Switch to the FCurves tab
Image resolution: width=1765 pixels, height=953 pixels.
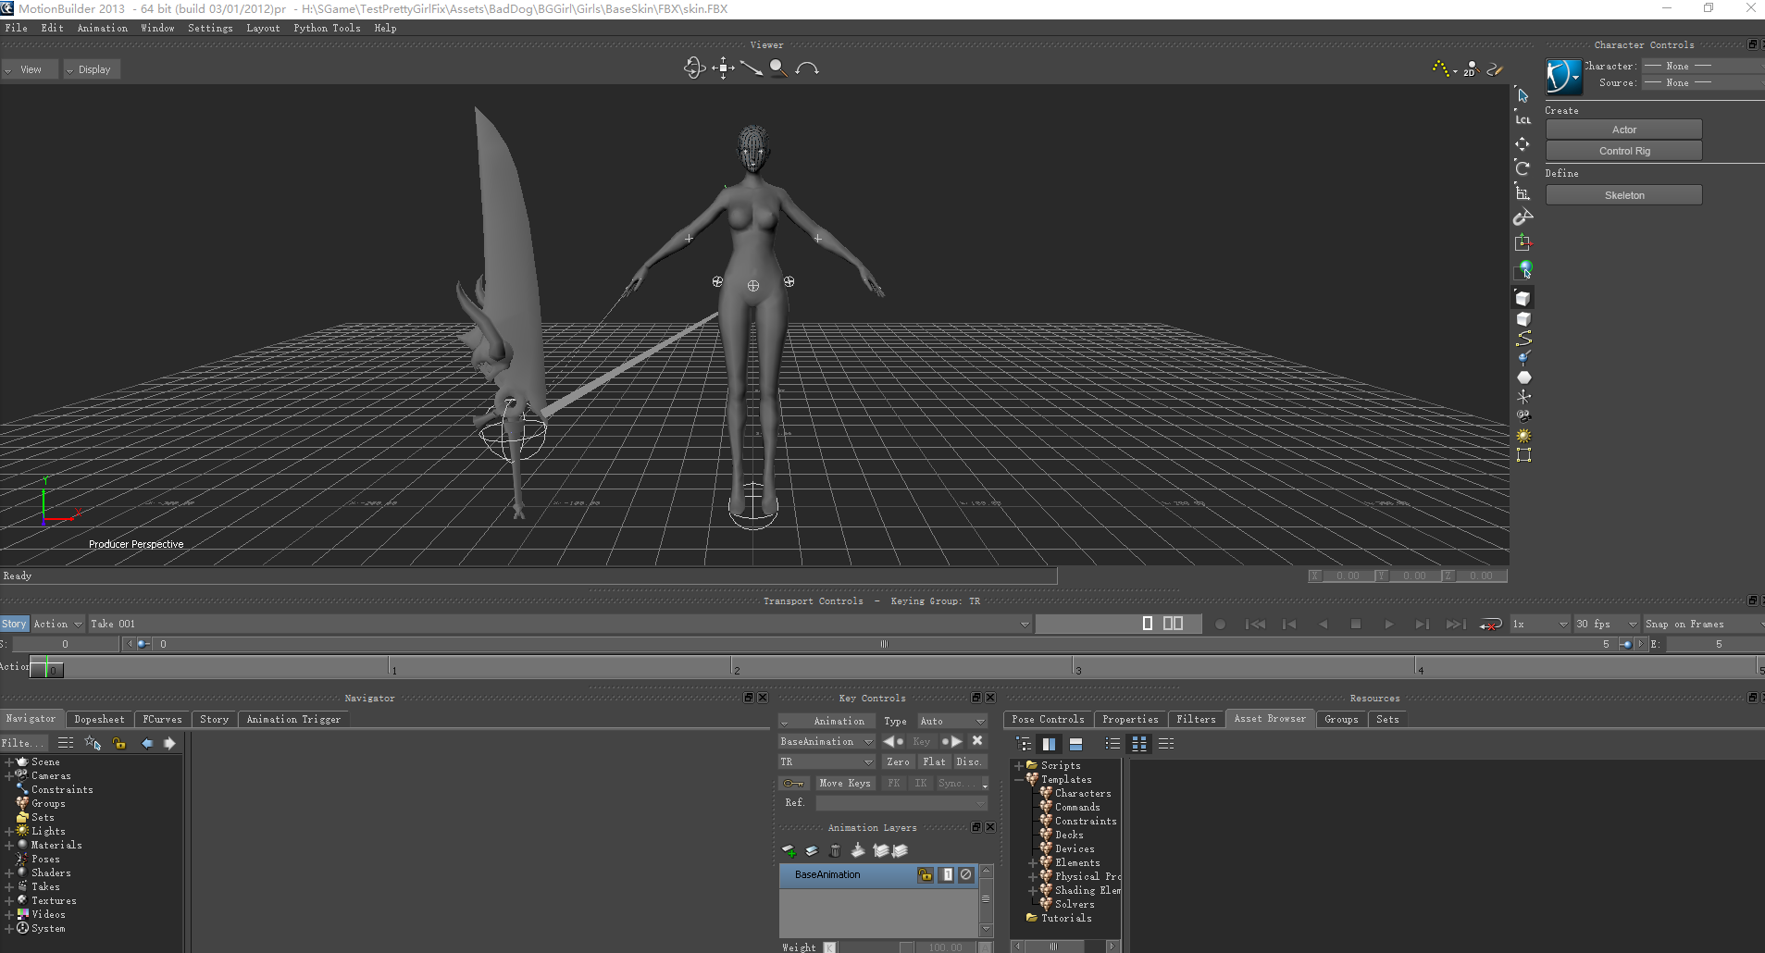pyautogui.click(x=162, y=719)
